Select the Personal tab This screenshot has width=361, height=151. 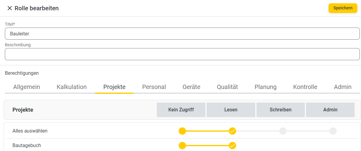[x=154, y=87]
